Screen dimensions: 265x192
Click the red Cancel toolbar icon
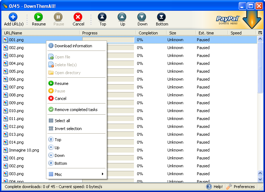[78, 17]
